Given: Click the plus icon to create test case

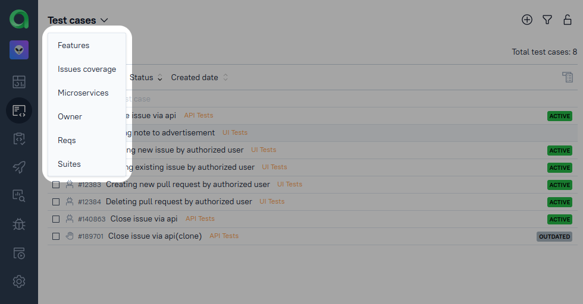Looking at the screenshot, I should tap(527, 20).
